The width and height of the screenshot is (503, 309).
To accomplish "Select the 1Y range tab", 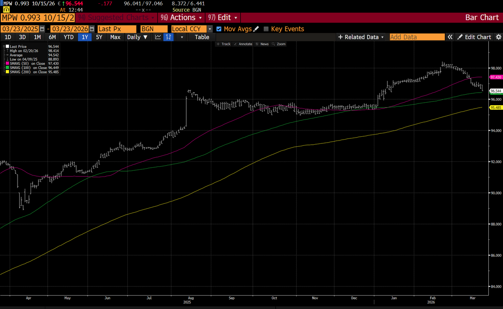I will tap(85, 37).
